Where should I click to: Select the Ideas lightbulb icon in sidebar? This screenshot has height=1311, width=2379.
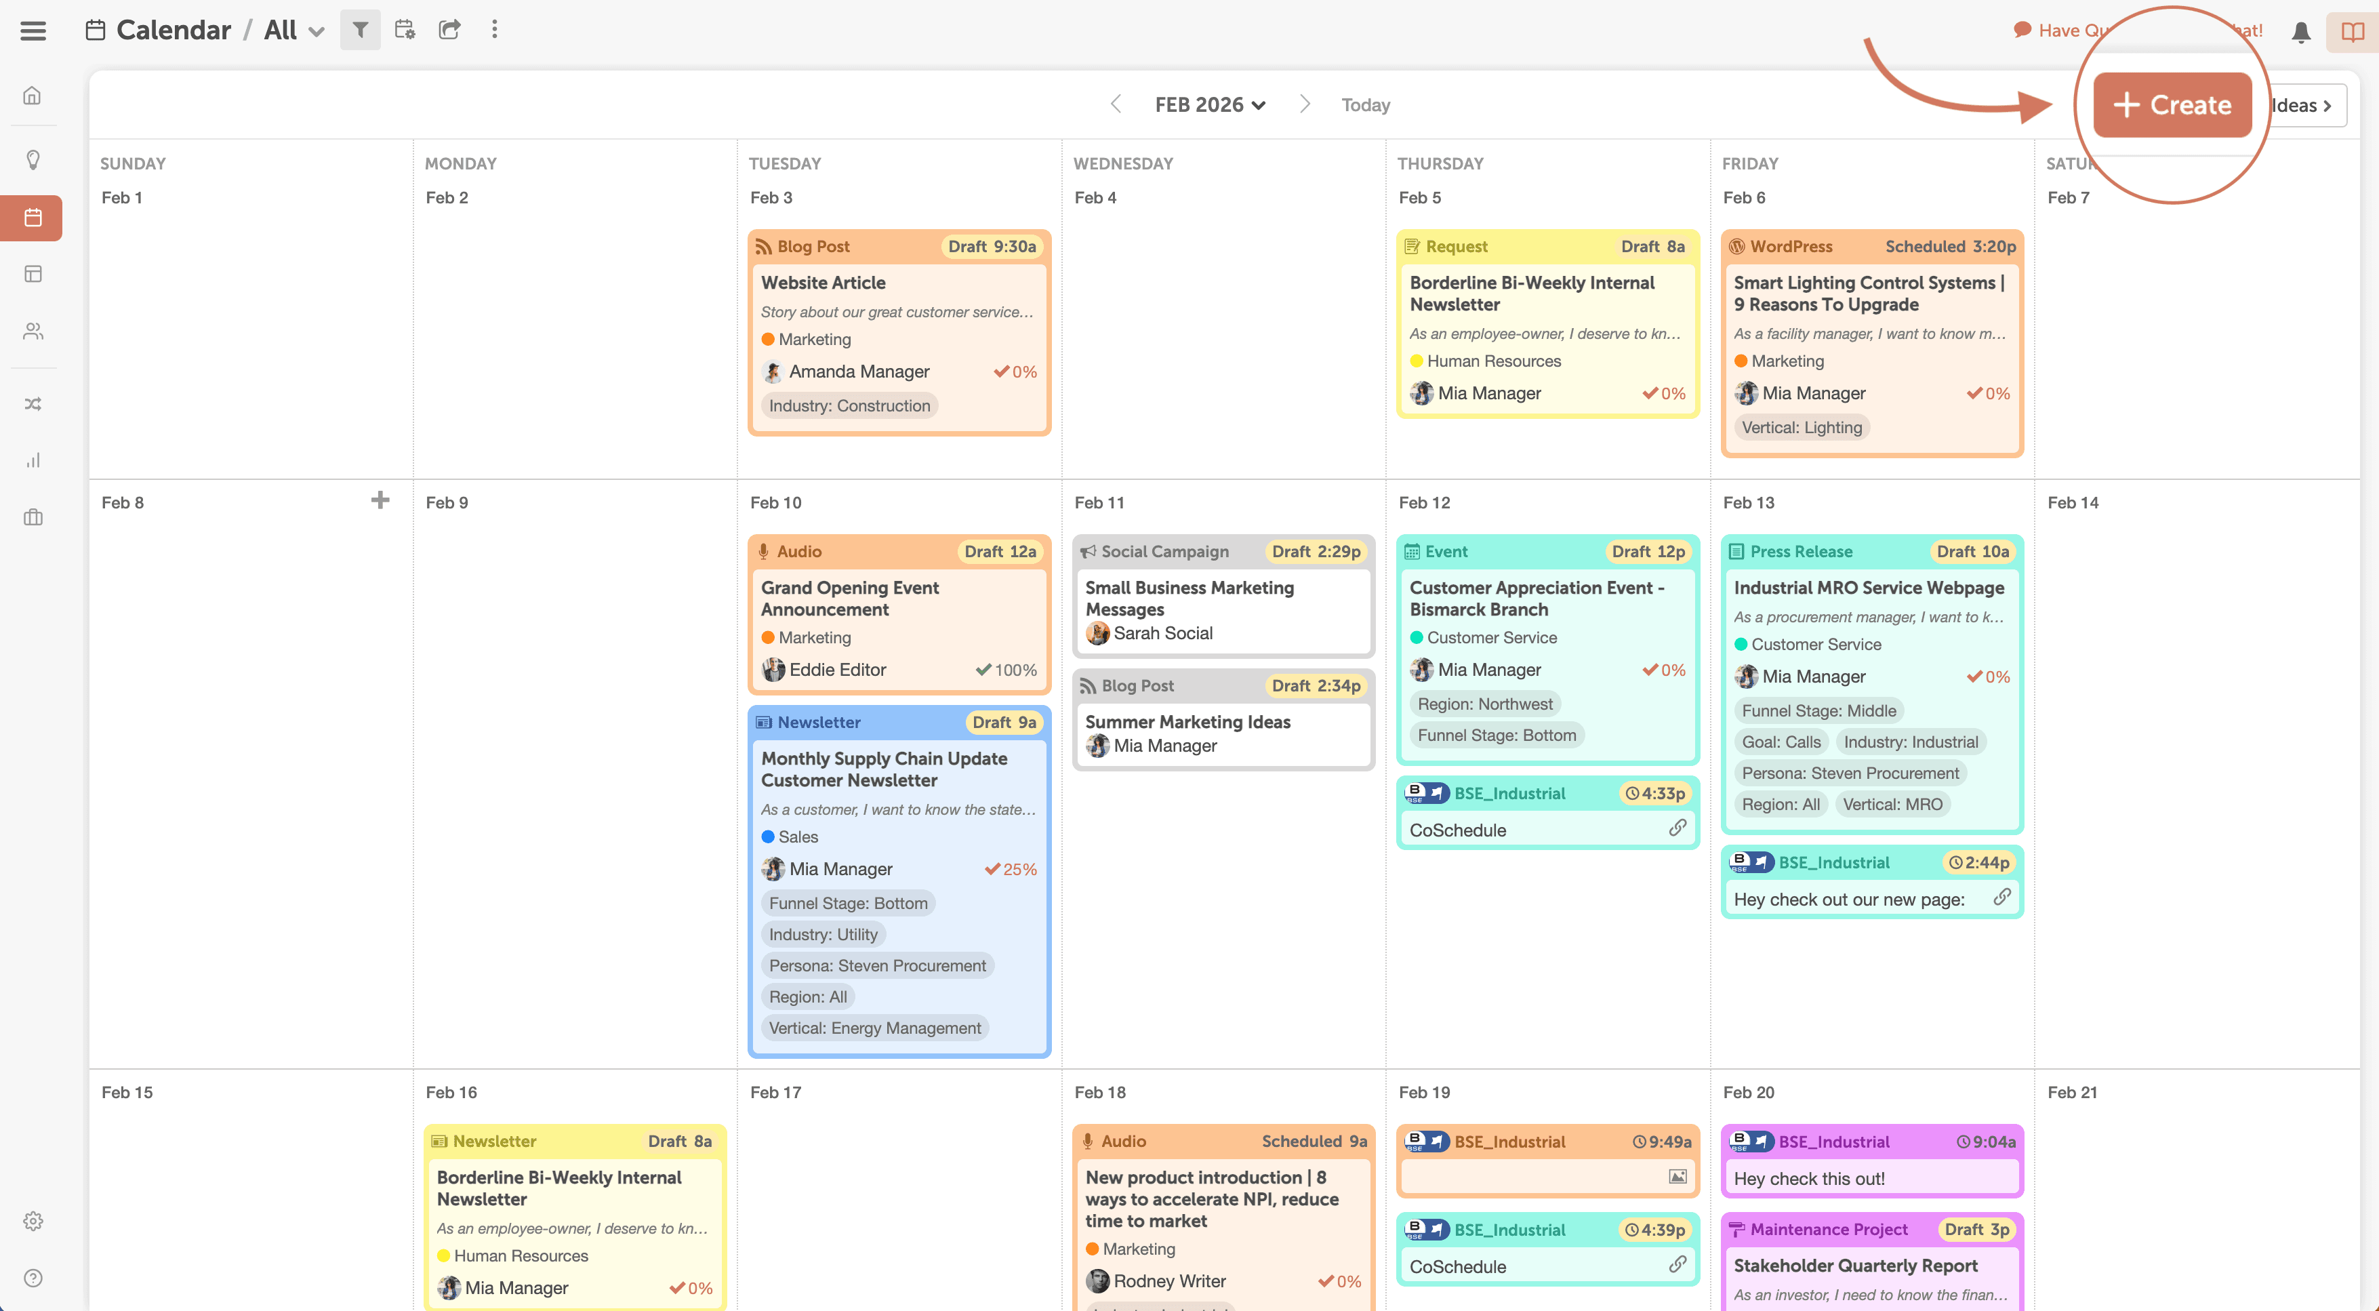(x=33, y=159)
